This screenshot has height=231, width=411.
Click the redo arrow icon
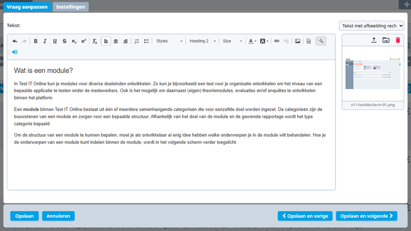point(24,41)
